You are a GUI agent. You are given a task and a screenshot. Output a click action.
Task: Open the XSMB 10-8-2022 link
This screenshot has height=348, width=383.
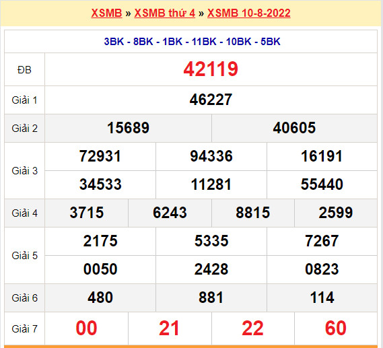click(x=248, y=13)
